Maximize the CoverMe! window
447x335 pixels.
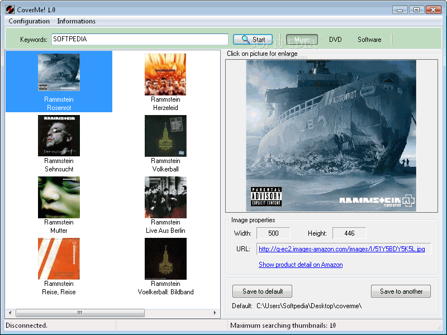tap(416, 10)
